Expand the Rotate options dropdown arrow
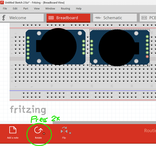This screenshot has width=156, height=146. [44, 133]
